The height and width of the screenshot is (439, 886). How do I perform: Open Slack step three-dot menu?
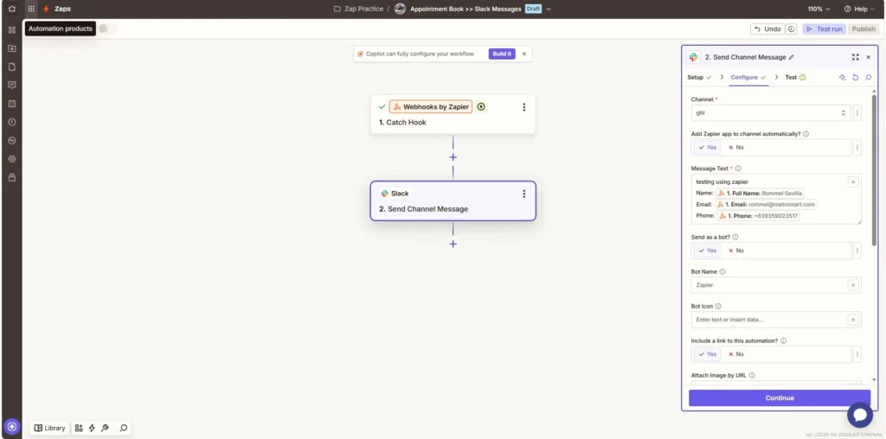pos(523,194)
